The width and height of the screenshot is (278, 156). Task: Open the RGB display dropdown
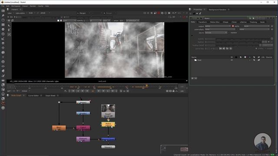[32, 13]
